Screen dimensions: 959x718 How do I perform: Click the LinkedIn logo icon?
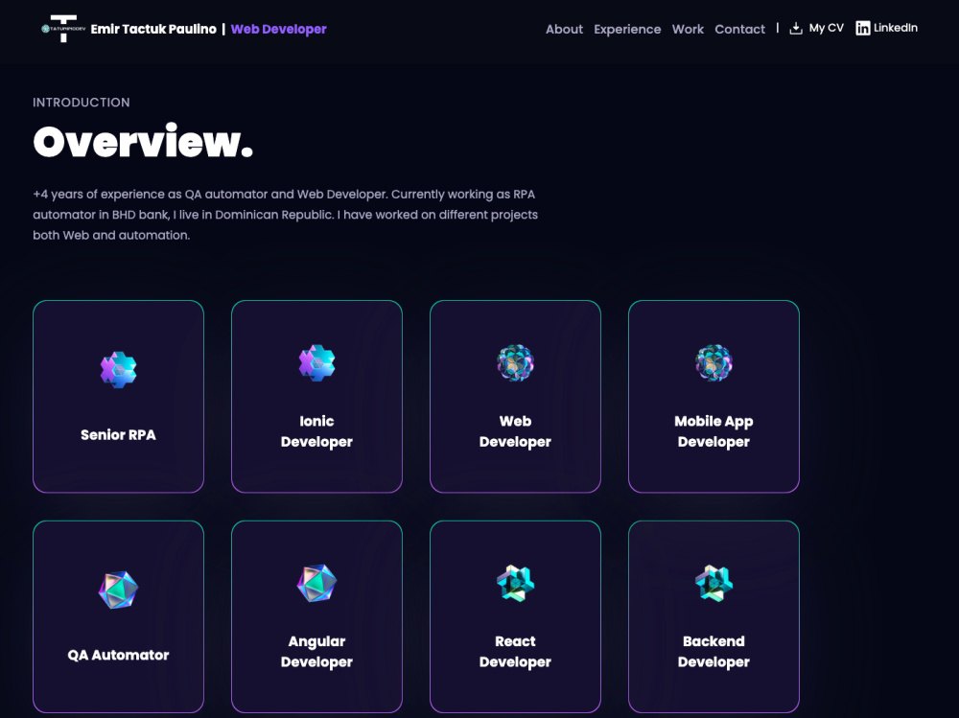tap(862, 28)
